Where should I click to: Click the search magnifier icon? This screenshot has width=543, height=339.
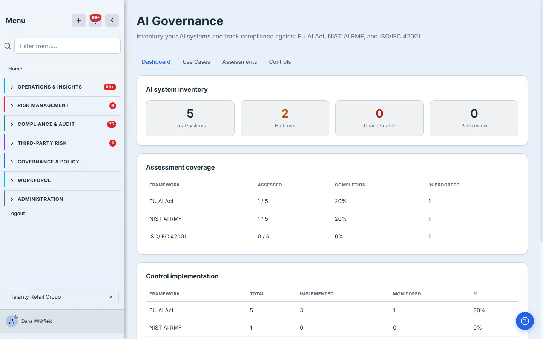tap(8, 46)
